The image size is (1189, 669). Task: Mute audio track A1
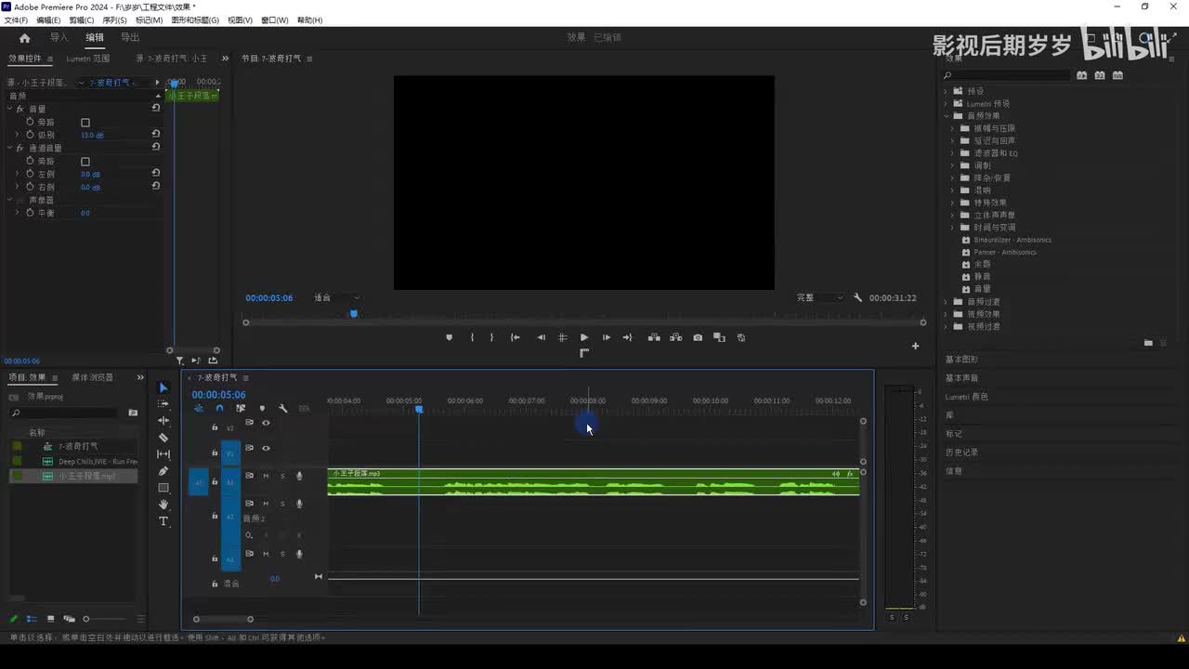pos(266,476)
